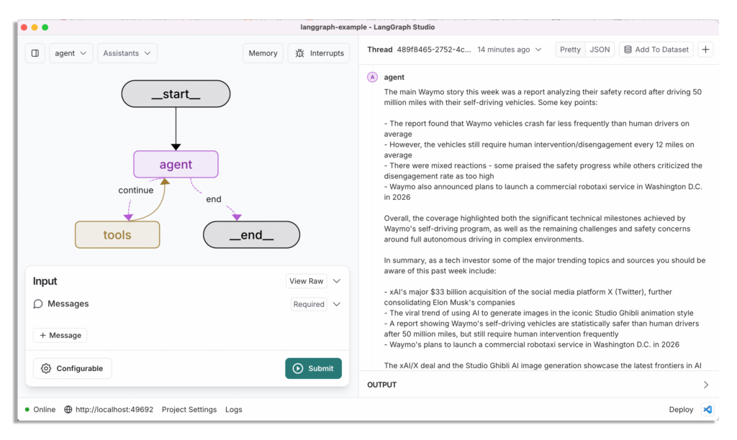
Task: Click the agent avatar icon
Action: point(372,78)
